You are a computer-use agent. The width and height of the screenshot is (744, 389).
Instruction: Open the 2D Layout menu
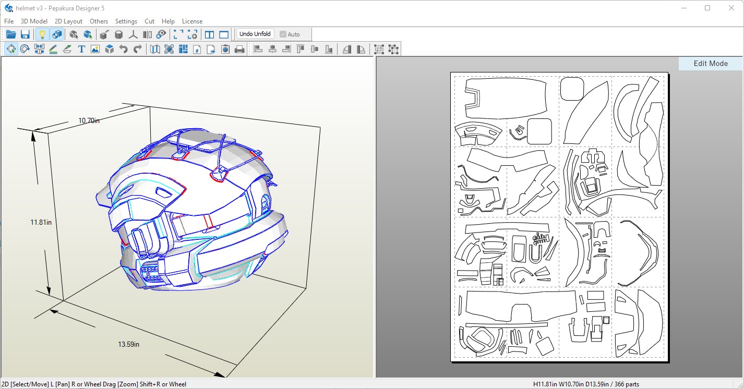click(68, 21)
